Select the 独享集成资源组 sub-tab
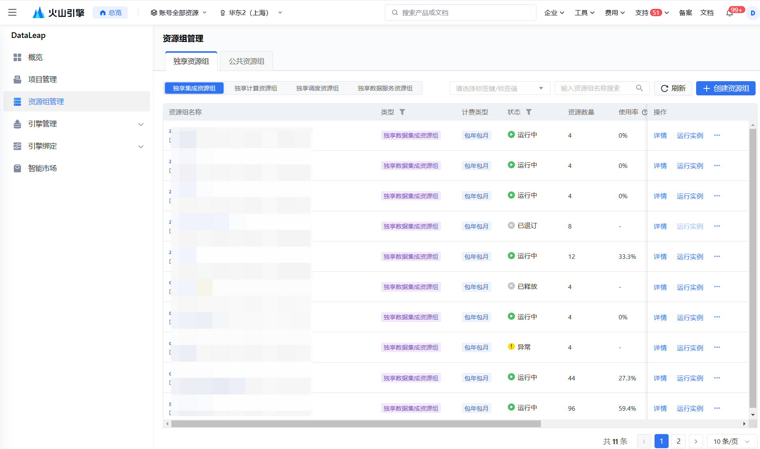760x449 pixels. coord(194,88)
